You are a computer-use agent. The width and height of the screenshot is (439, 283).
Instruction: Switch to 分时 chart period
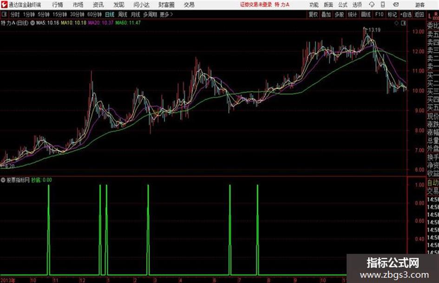(x=15, y=14)
